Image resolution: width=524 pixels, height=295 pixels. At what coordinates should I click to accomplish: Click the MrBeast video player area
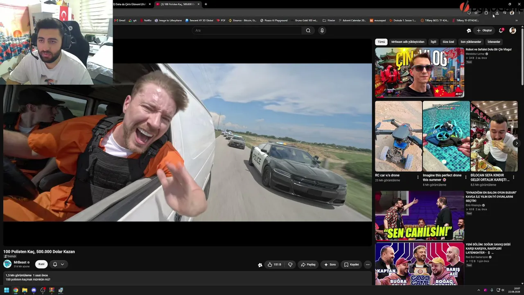coord(187,142)
